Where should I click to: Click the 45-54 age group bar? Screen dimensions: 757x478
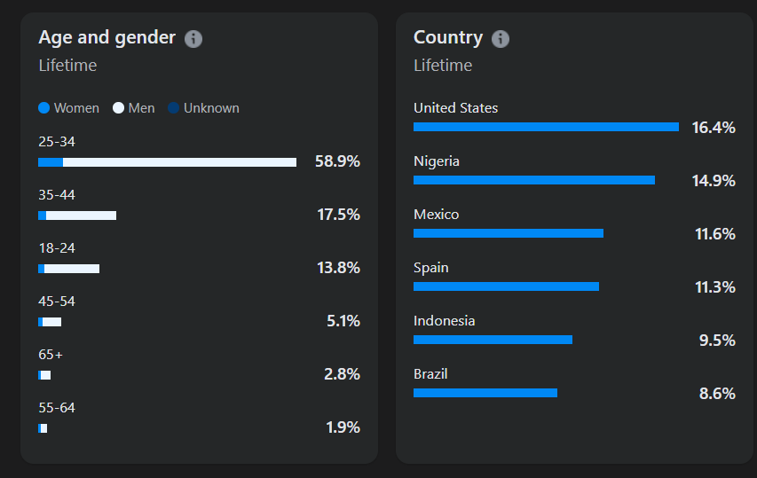tap(50, 322)
